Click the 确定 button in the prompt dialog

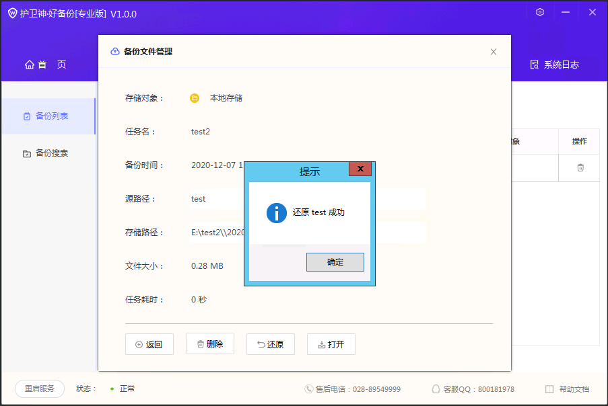tap(335, 262)
